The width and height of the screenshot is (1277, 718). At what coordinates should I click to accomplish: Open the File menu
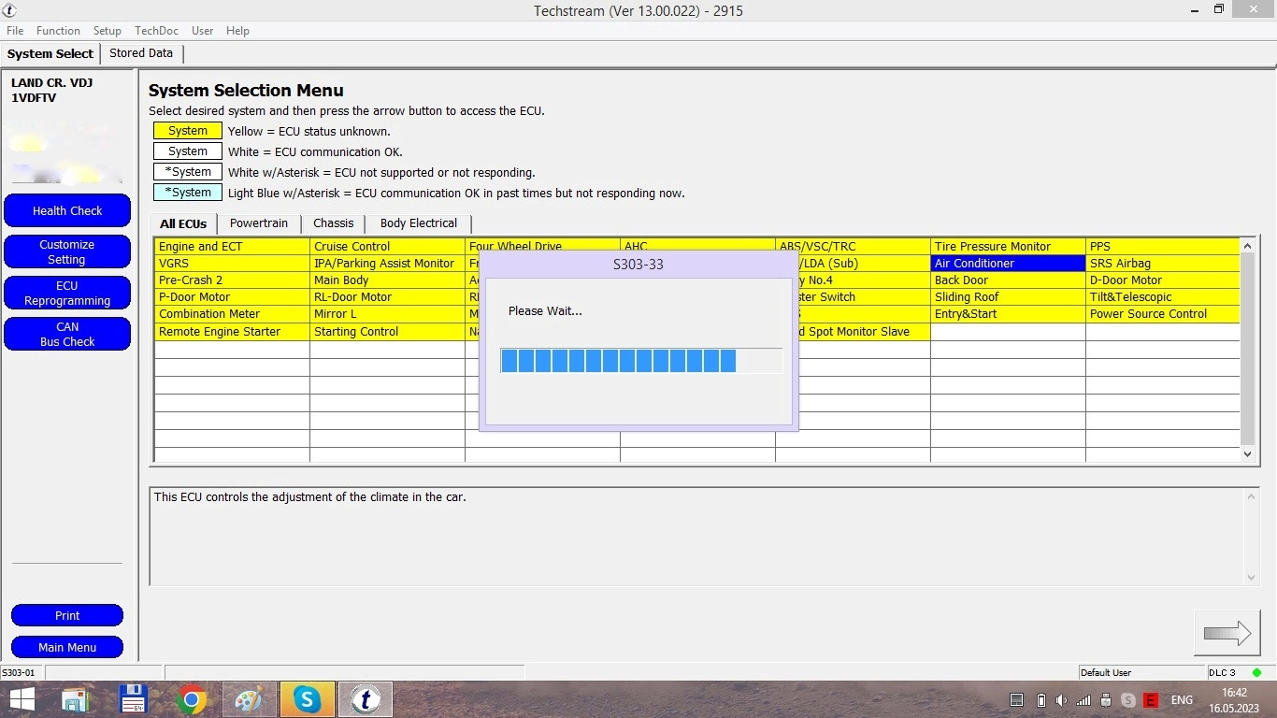click(15, 31)
